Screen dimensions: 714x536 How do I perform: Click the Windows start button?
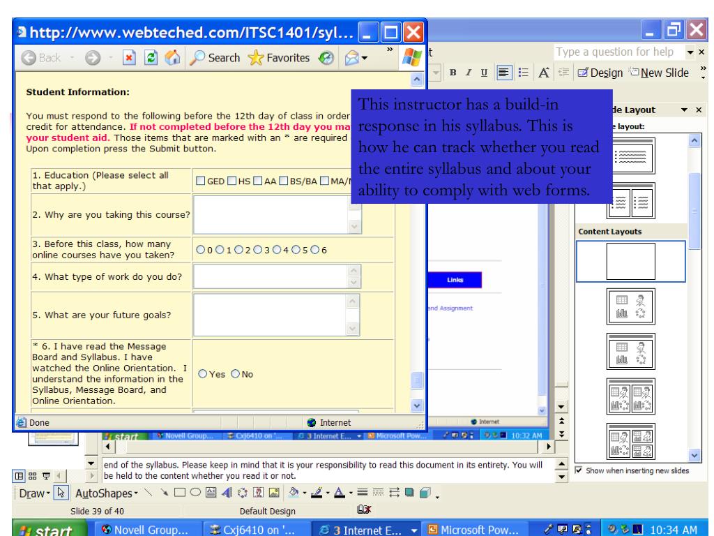pos(50,529)
